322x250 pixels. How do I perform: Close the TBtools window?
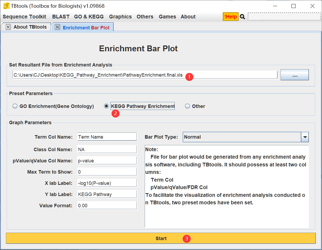point(312,6)
